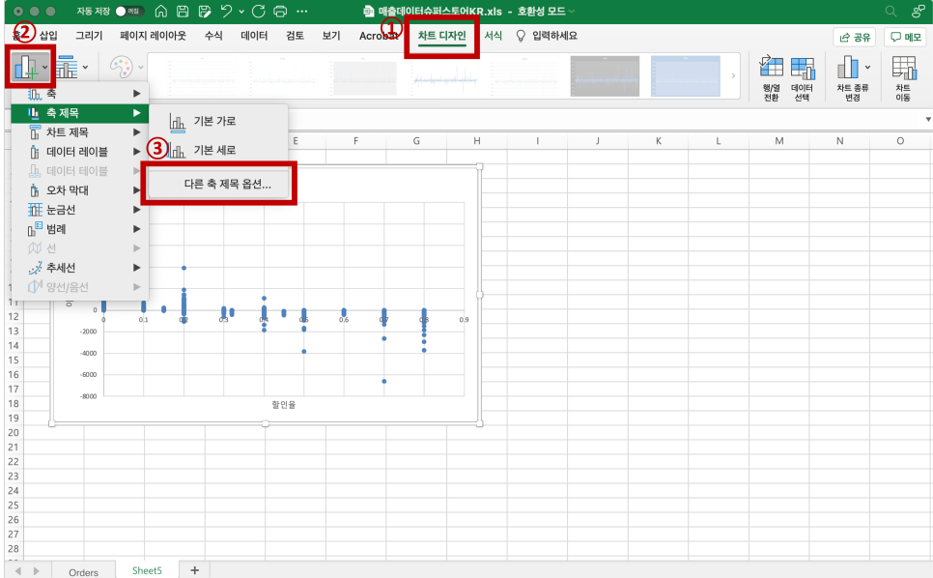Expand the 오차 막대 submenu
The width and height of the screenshot is (933, 578).
click(x=80, y=190)
